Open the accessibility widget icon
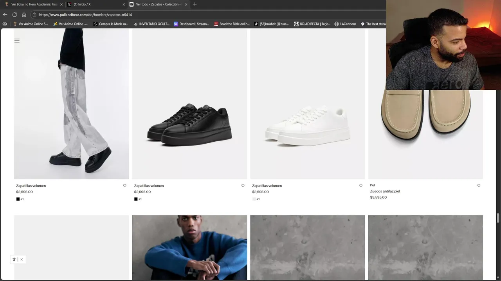Viewport: 501px width, 281px height. click(x=14, y=259)
